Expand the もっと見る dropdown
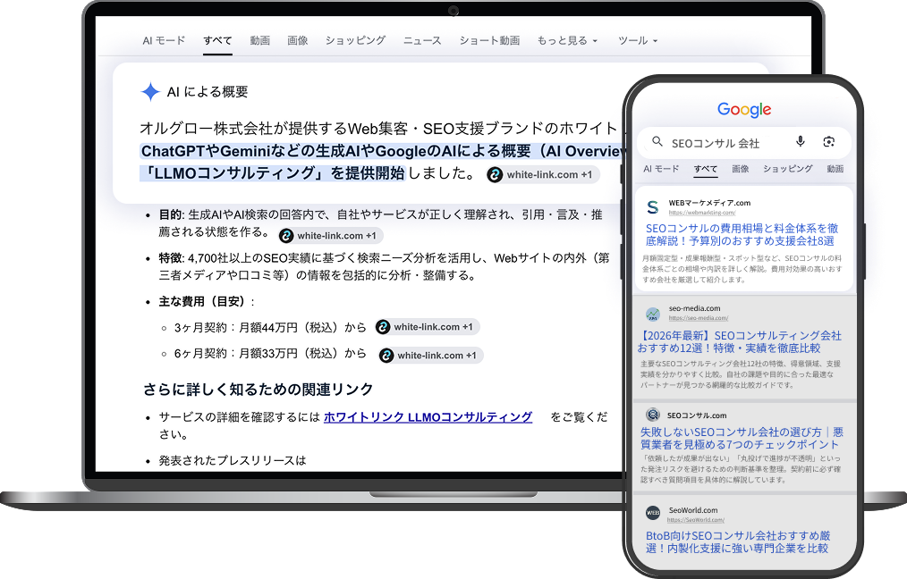 click(x=567, y=40)
